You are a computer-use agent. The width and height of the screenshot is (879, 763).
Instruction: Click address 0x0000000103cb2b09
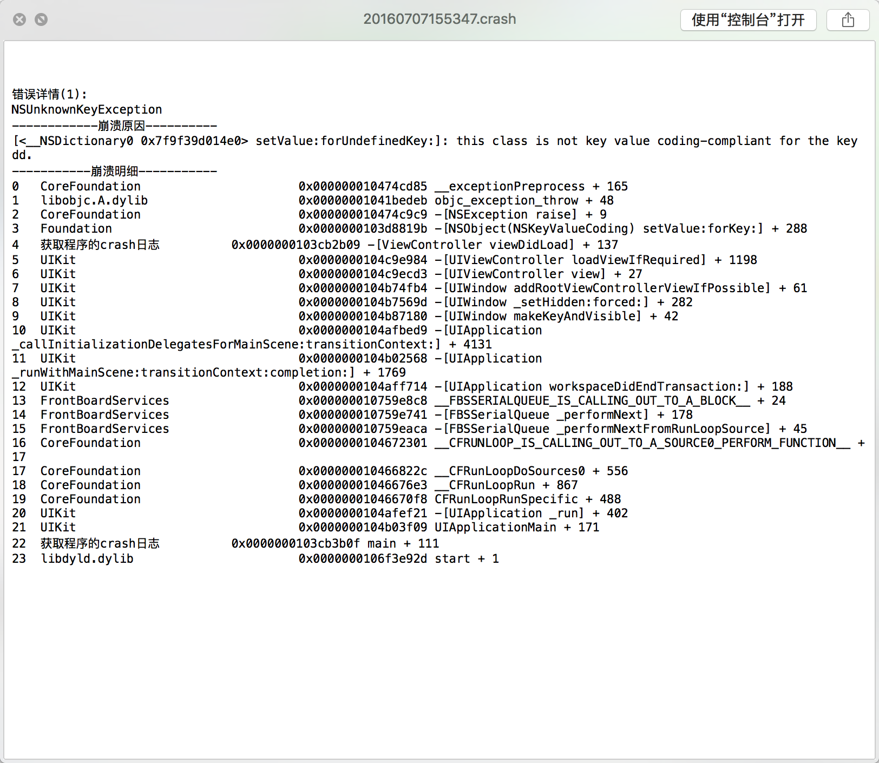coord(296,245)
